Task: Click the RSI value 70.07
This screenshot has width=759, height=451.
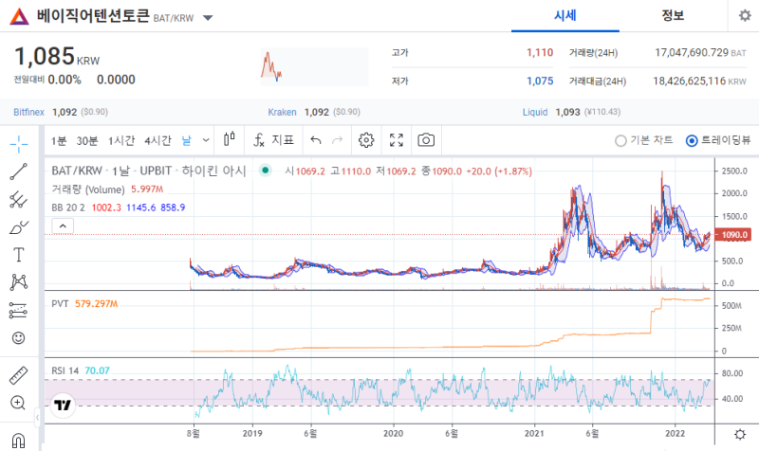Action: [x=98, y=370]
